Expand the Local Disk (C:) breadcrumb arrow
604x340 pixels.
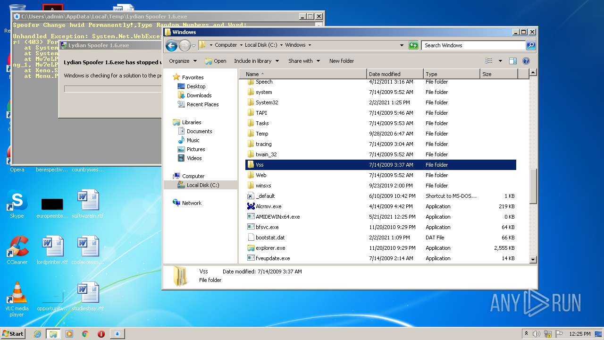pyautogui.click(x=281, y=45)
